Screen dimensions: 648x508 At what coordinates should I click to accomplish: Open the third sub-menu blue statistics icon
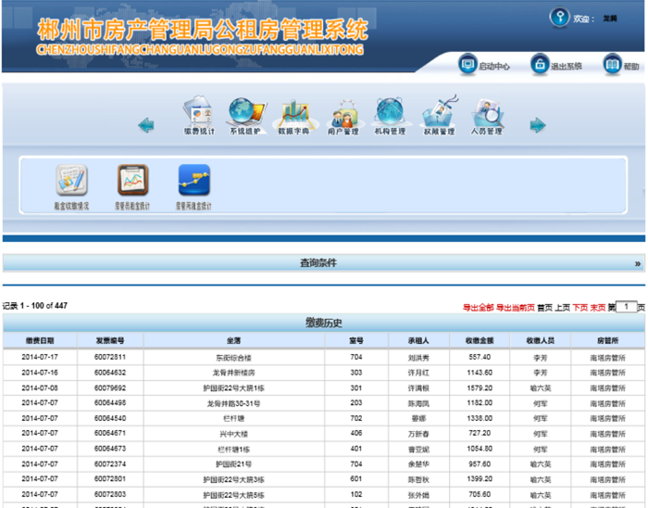[194, 180]
